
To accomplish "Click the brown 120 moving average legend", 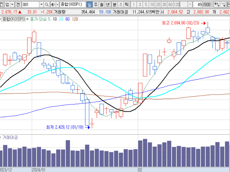I will pyautogui.click(x=75, y=19).
